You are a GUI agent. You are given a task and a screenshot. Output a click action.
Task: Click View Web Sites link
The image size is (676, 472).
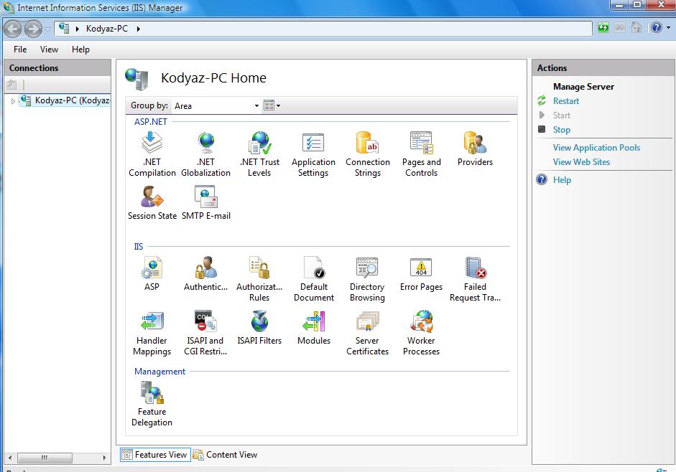click(x=581, y=162)
